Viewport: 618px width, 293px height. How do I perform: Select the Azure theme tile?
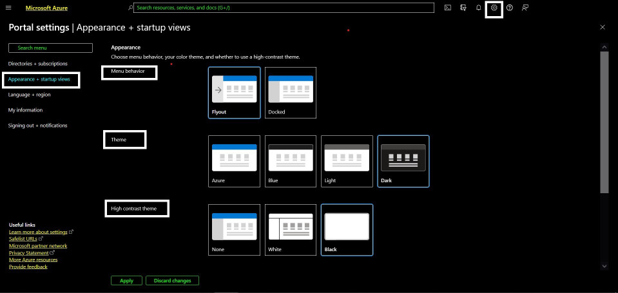(235, 161)
